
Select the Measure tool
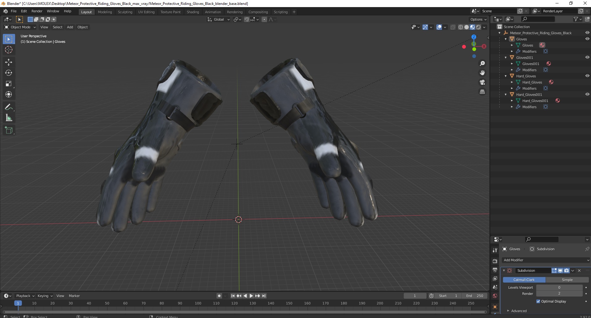tap(9, 118)
